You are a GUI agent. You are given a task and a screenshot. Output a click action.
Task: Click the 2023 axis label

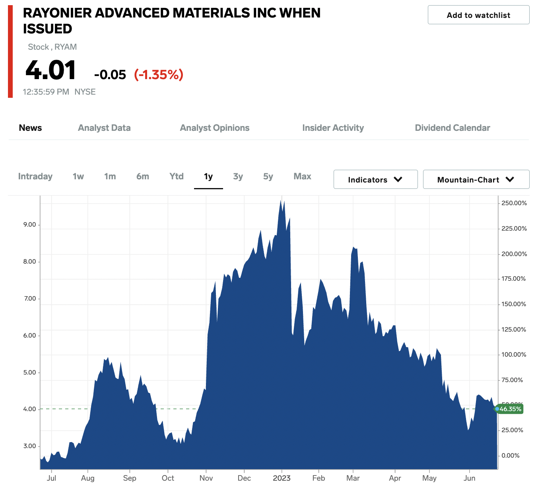coord(282,478)
